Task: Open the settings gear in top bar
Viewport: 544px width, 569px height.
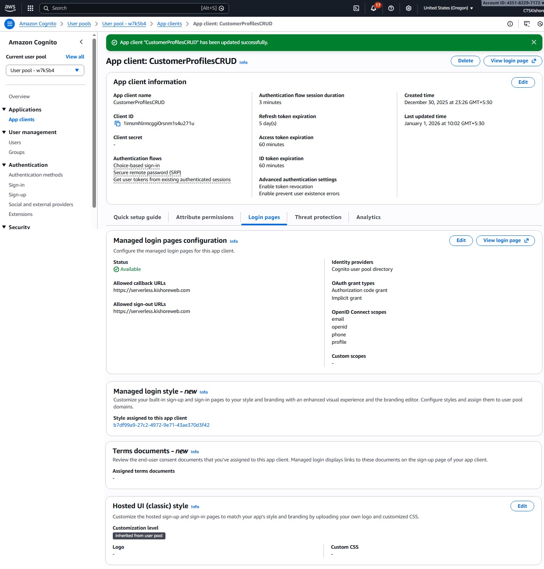Action: click(x=409, y=8)
